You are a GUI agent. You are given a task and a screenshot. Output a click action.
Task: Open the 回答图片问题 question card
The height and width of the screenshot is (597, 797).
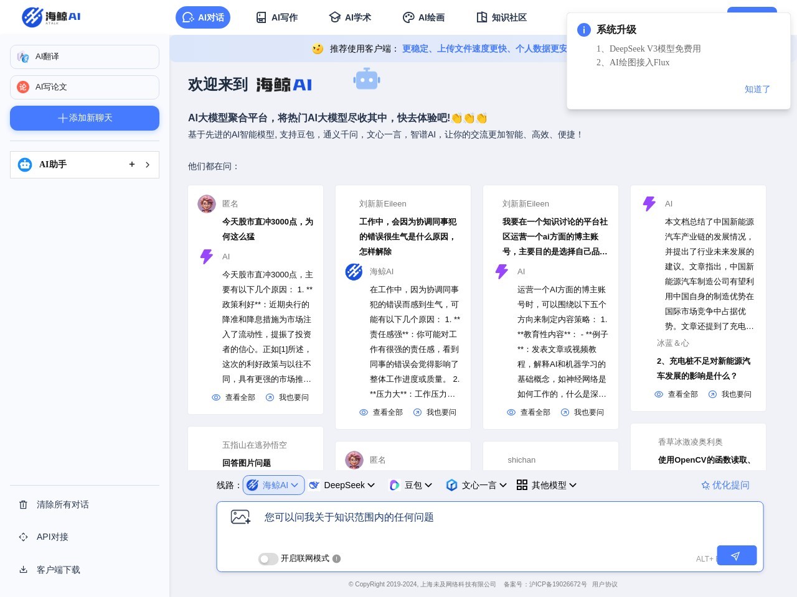pos(247,463)
